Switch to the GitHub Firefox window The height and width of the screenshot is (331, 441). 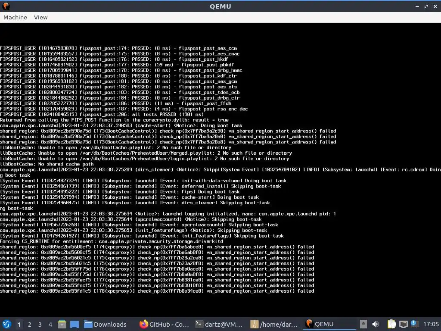(164, 324)
